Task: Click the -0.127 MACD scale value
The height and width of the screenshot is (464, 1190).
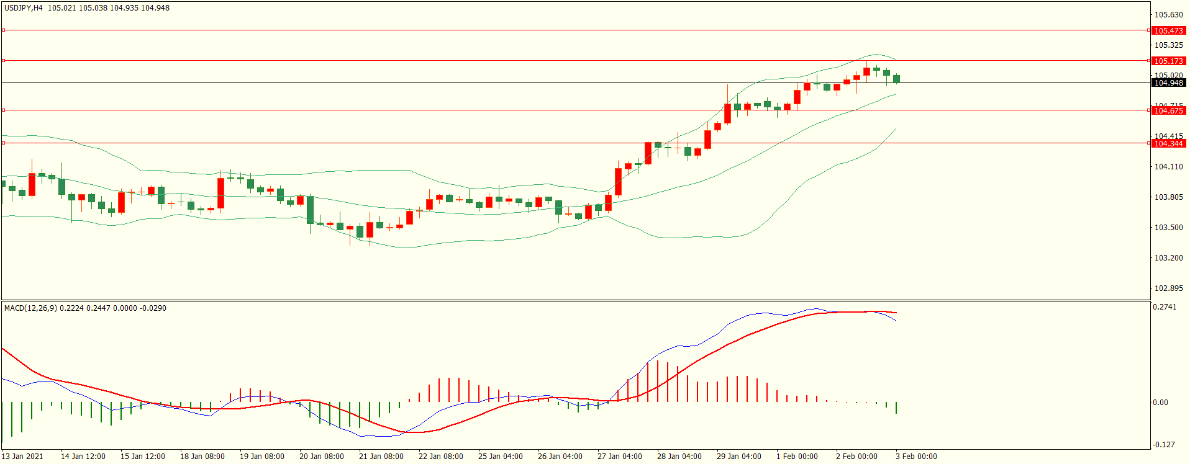Action: click(1165, 445)
